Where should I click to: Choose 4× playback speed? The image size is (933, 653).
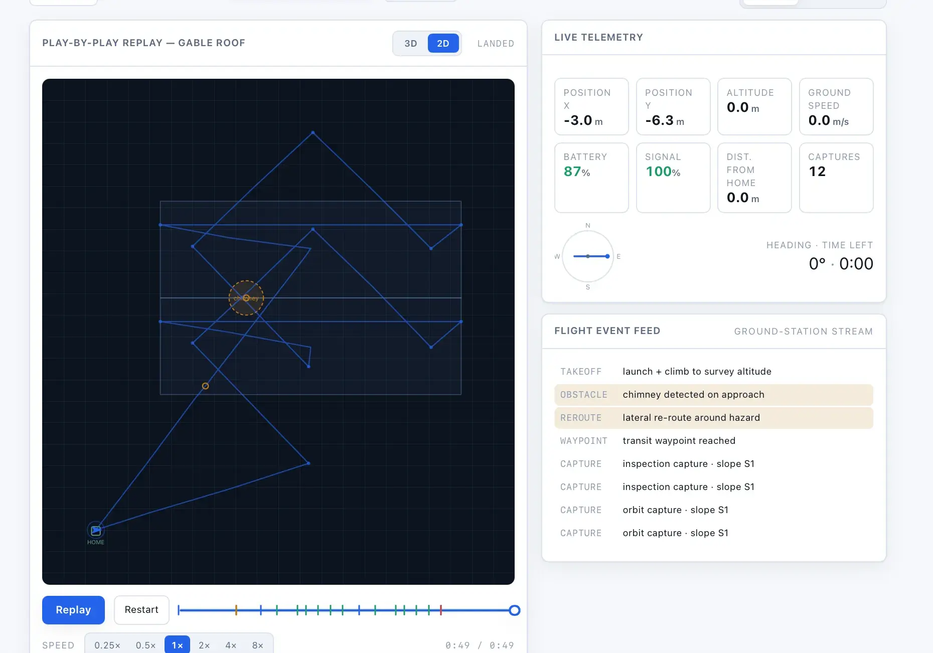(x=231, y=645)
